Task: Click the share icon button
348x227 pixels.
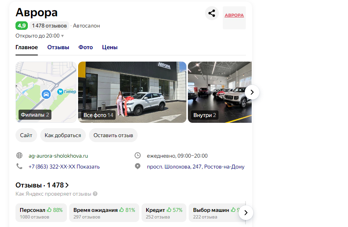Action: click(212, 13)
